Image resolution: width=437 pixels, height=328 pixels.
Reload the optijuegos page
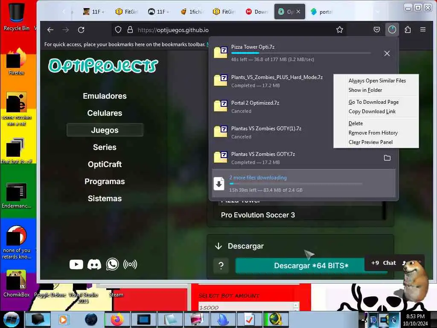coord(81,30)
